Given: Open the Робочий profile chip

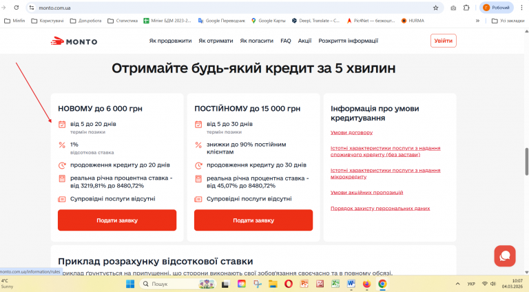Looking at the screenshot, I should tap(496, 8).
